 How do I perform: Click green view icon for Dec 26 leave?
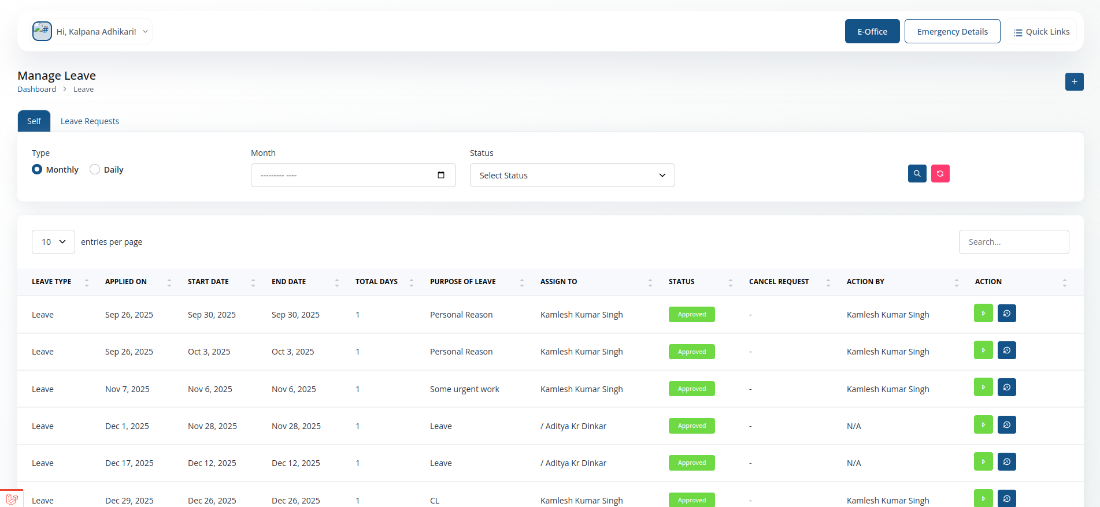pyautogui.click(x=983, y=498)
